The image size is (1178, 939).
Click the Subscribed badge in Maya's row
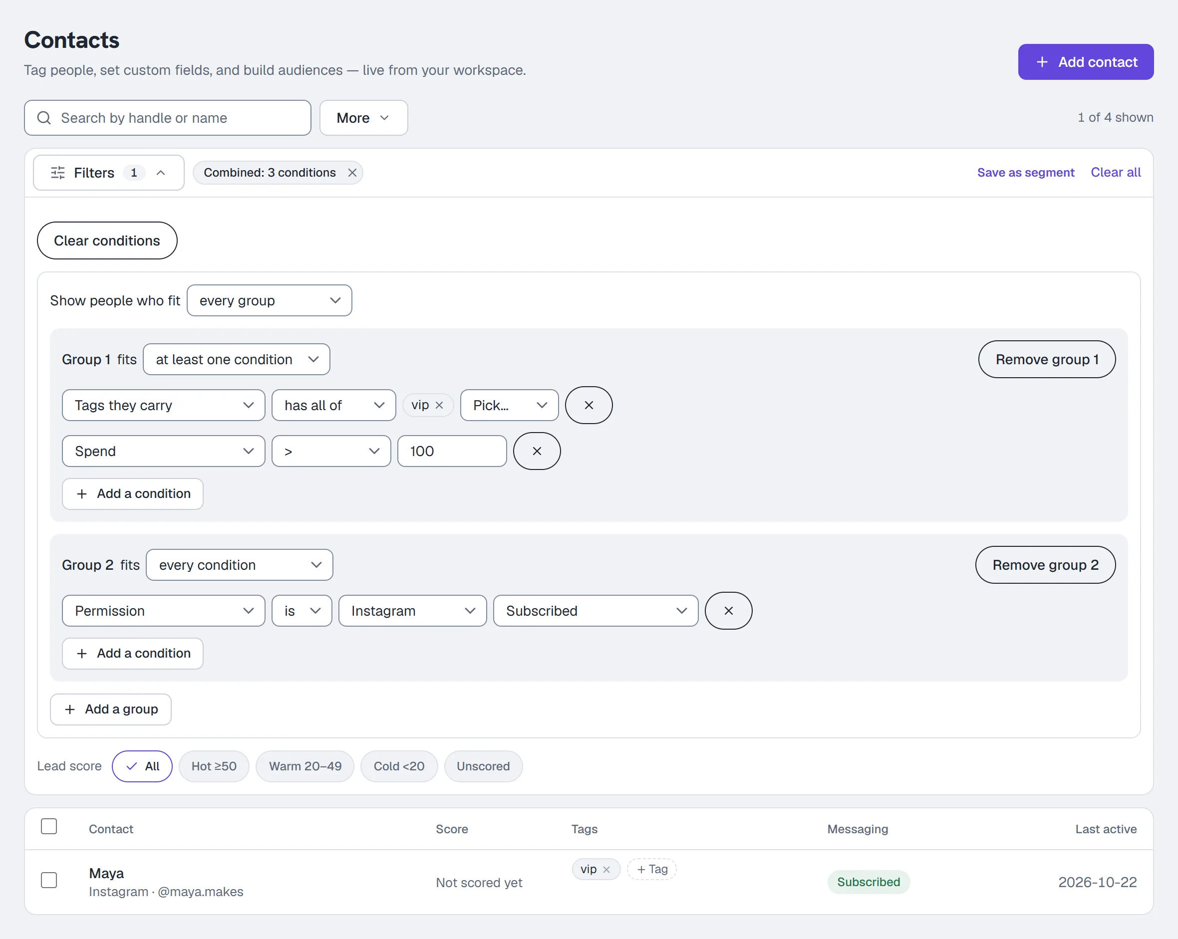pos(868,882)
